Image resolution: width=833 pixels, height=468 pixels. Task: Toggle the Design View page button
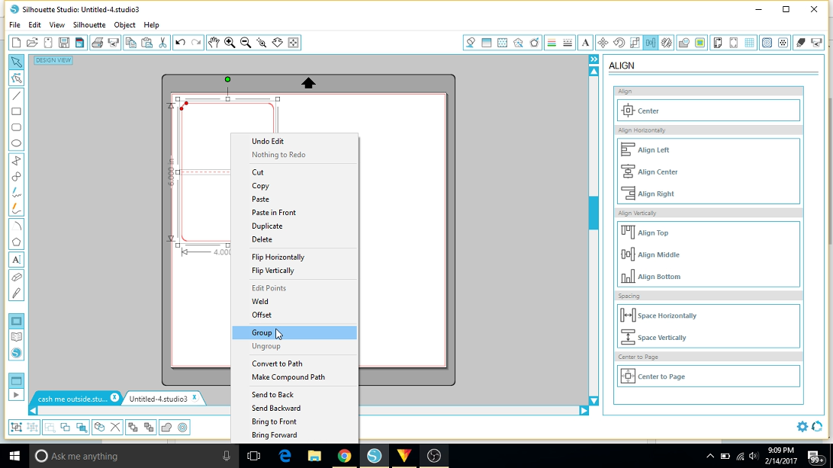(x=16, y=322)
